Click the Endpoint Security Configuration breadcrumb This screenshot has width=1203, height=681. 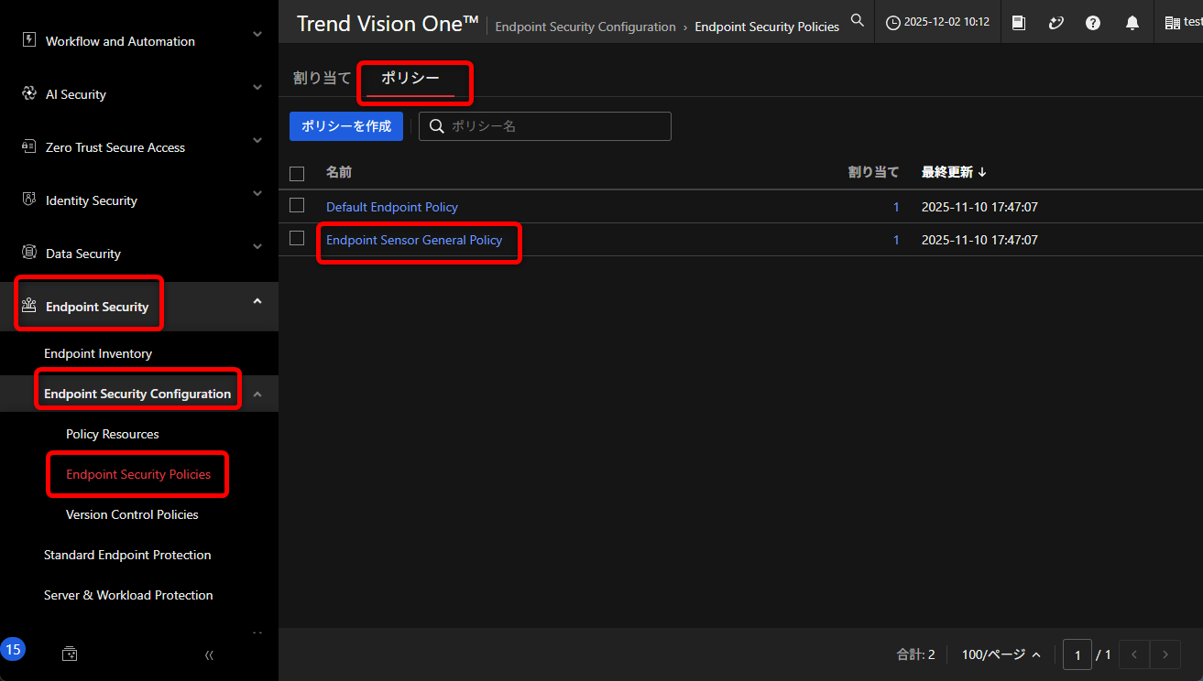pyautogui.click(x=585, y=27)
